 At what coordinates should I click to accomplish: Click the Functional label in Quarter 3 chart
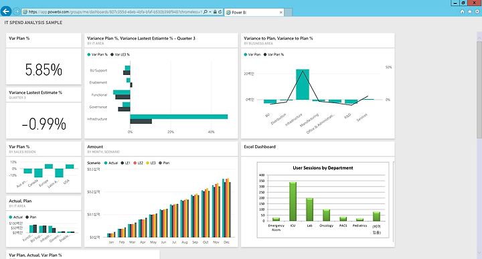(99, 95)
